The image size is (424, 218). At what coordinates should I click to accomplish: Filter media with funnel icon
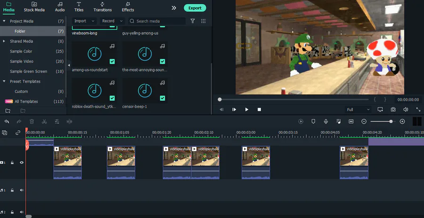click(193, 21)
